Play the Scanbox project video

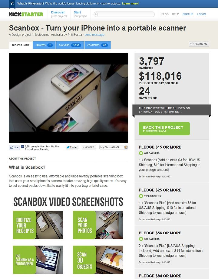[68, 98]
